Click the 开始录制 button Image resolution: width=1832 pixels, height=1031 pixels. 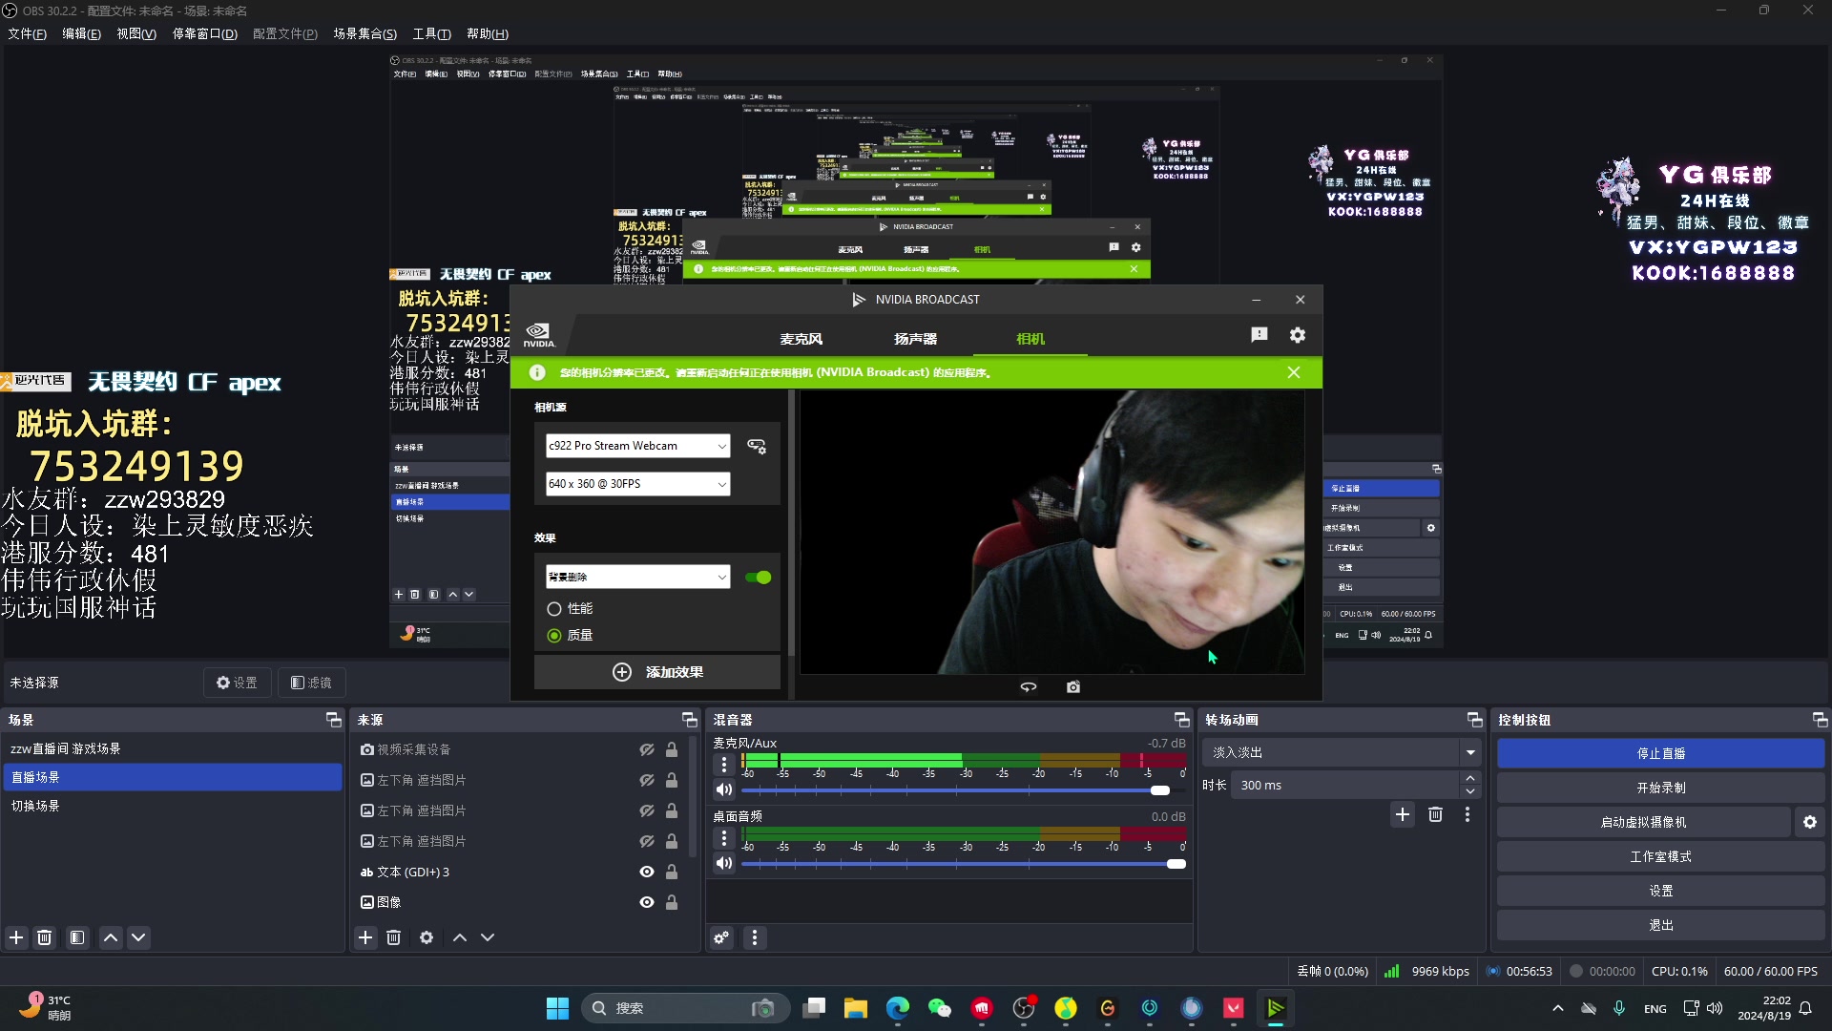coord(1660,788)
